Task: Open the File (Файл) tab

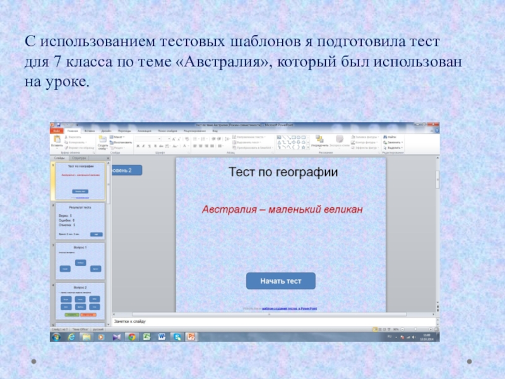Action: (56, 131)
